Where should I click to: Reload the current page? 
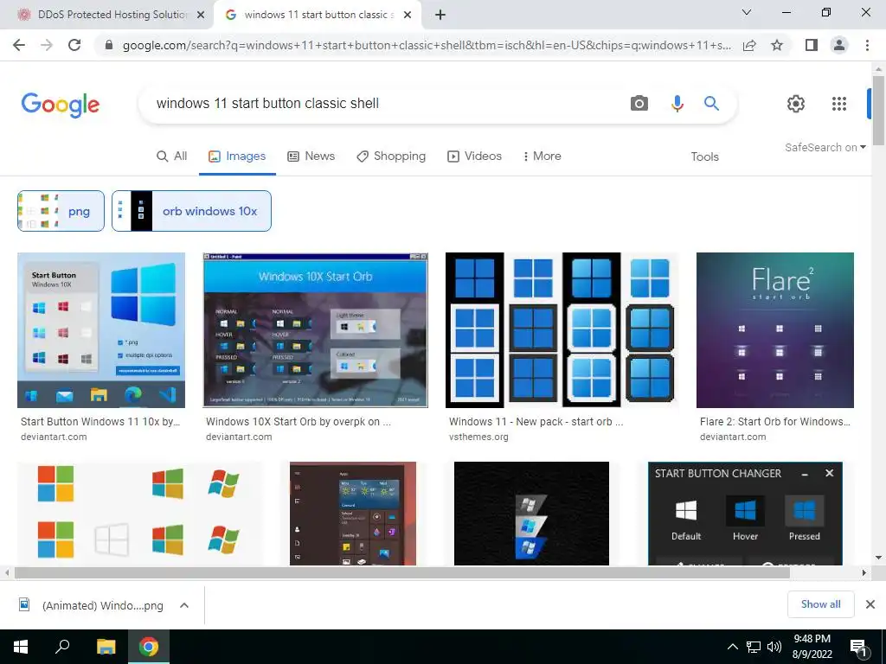pyautogui.click(x=74, y=45)
